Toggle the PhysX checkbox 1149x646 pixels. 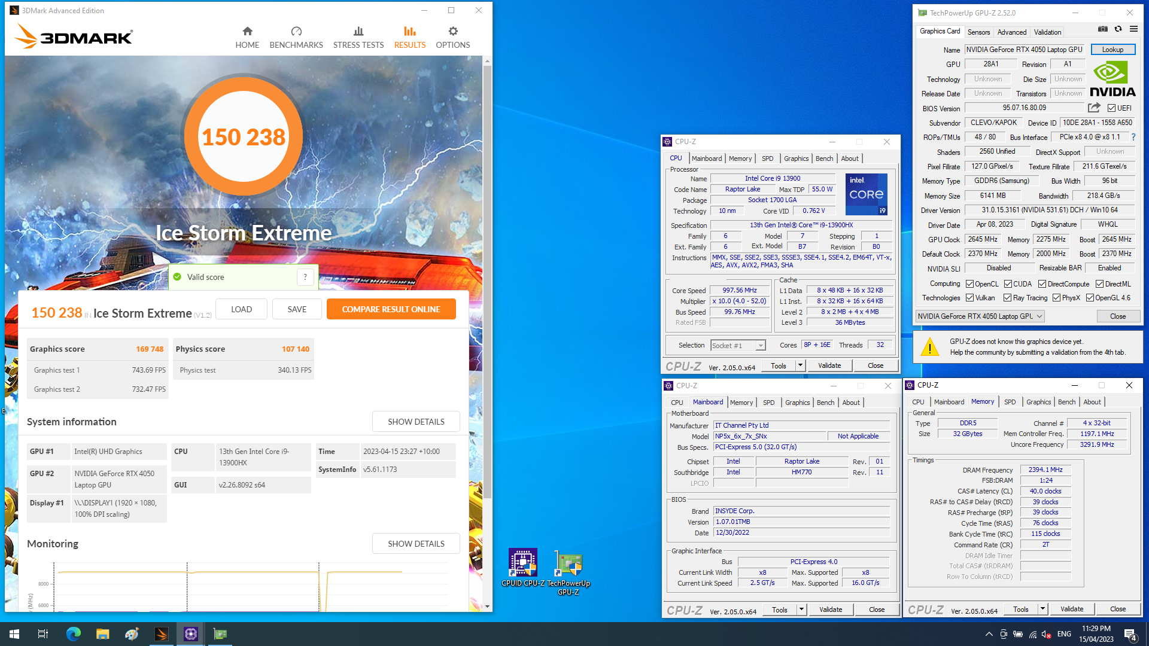pos(1056,298)
